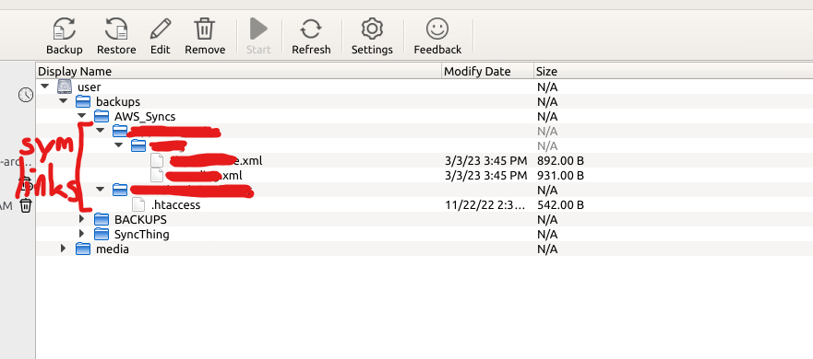Collapse the user tree node
Screen dimensions: 813x359
(x=45, y=87)
